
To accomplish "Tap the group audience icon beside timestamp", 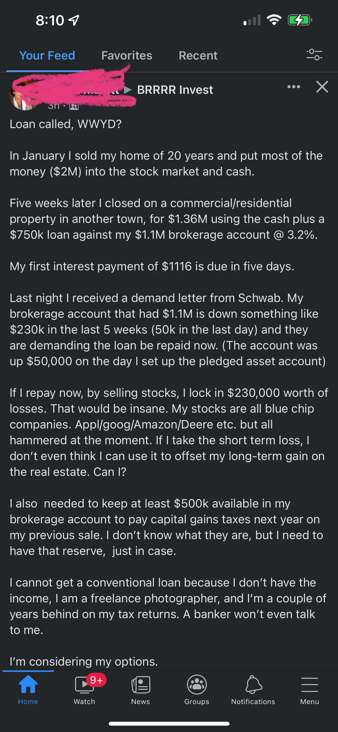I will click(74, 106).
